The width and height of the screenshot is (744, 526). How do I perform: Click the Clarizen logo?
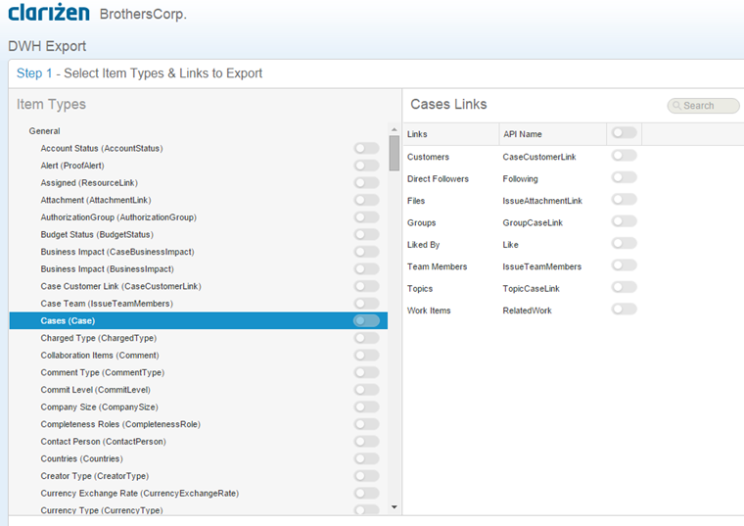(49, 13)
